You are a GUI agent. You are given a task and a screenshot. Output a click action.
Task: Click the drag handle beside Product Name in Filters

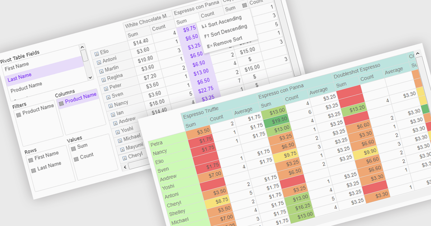pos(18,115)
